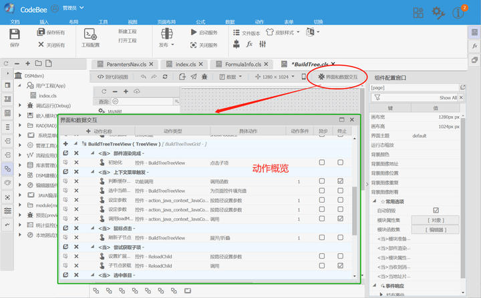The height and width of the screenshot is (298, 481).
Task: Uncheck the 自动销毁 checkbox
Action: [436, 210]
